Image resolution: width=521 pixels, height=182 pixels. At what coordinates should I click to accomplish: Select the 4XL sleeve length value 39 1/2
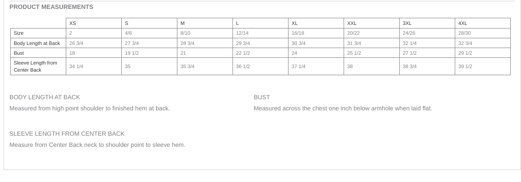pos(465,66)
